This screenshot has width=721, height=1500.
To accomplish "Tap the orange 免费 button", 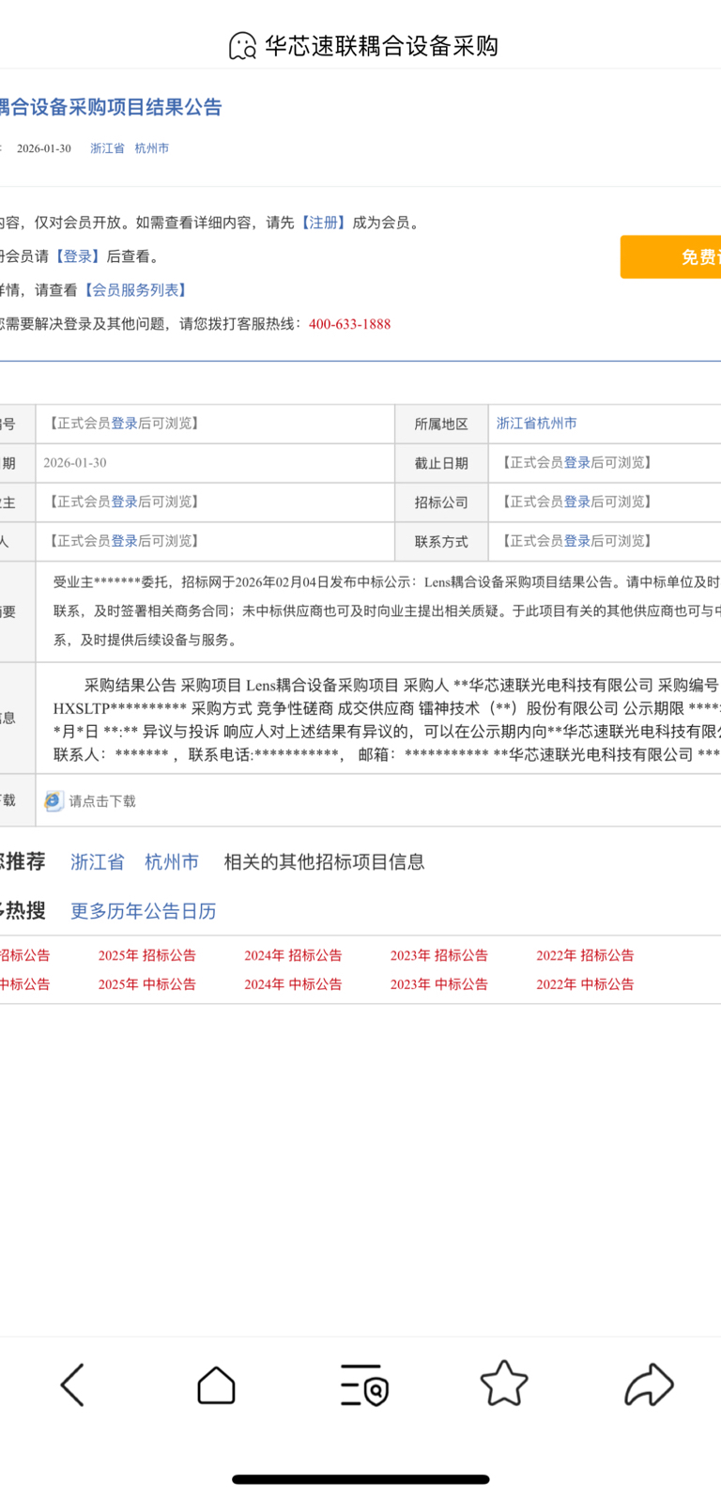I will pos(670,256).
